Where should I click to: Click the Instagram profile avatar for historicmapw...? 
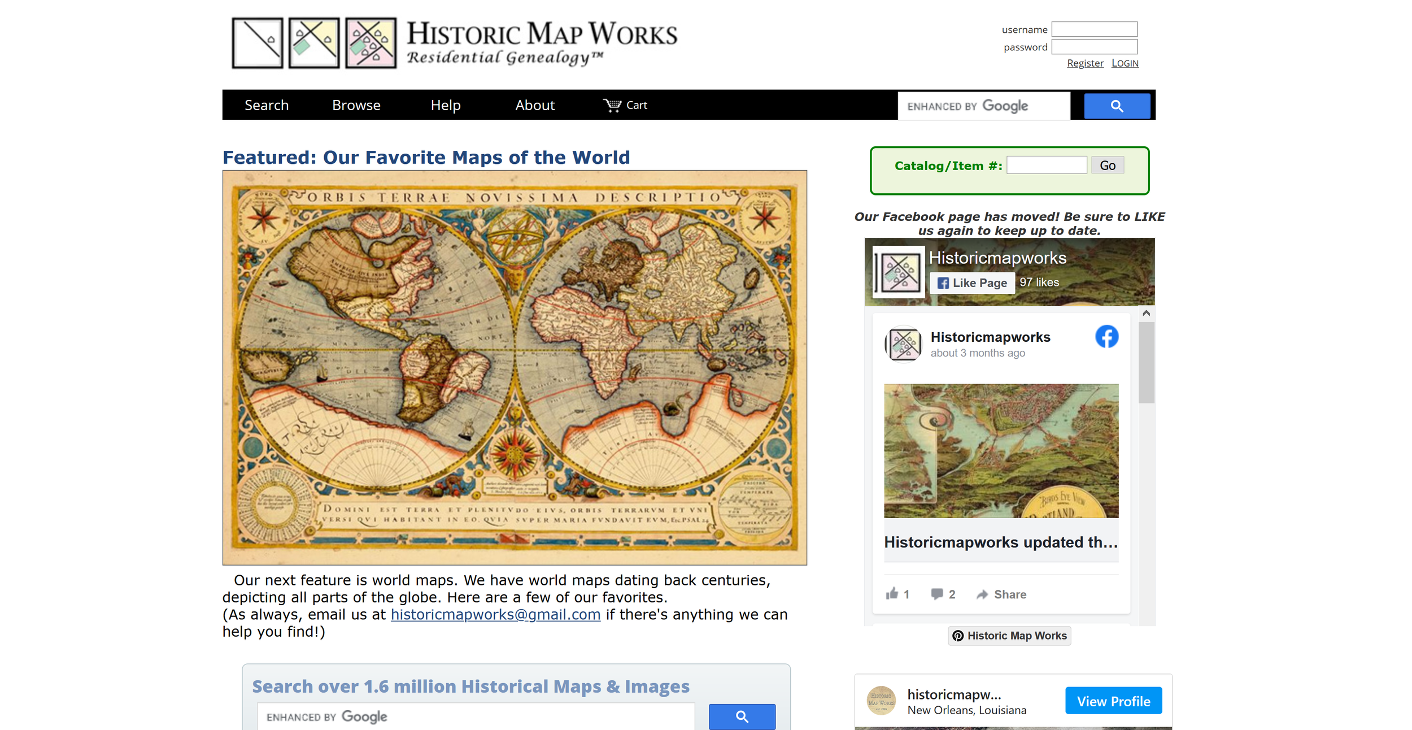(881, 701)
